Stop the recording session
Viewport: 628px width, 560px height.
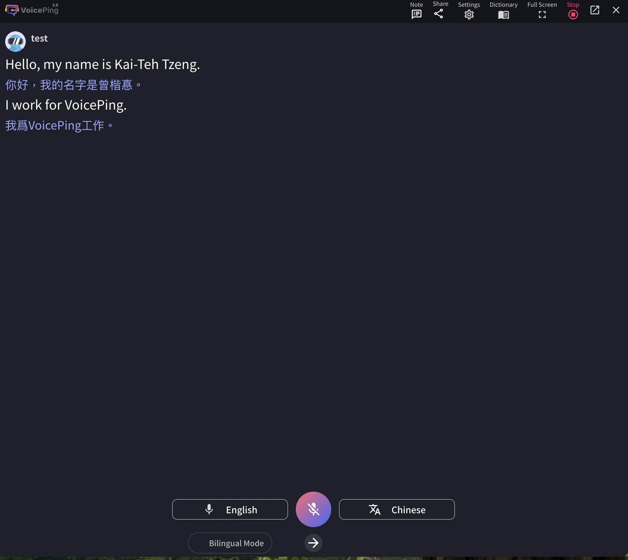coord(573,14)
